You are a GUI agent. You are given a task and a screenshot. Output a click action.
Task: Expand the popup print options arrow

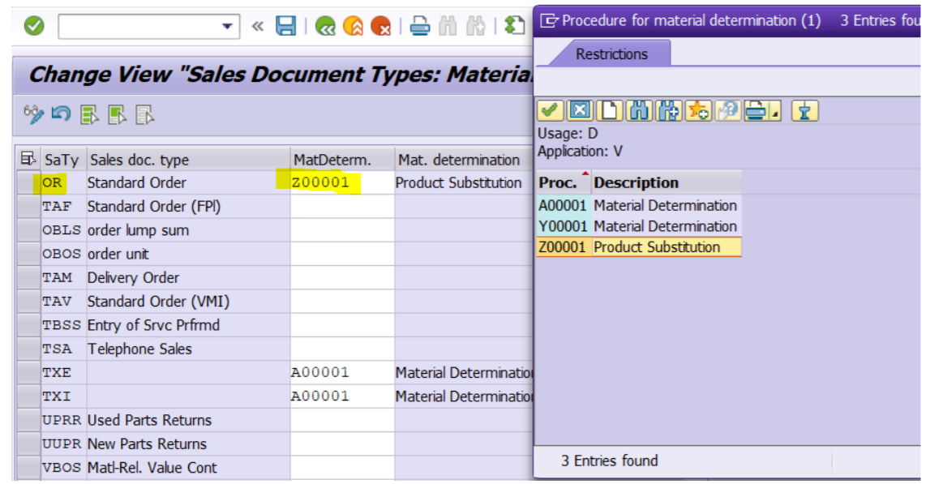[775, 113]
